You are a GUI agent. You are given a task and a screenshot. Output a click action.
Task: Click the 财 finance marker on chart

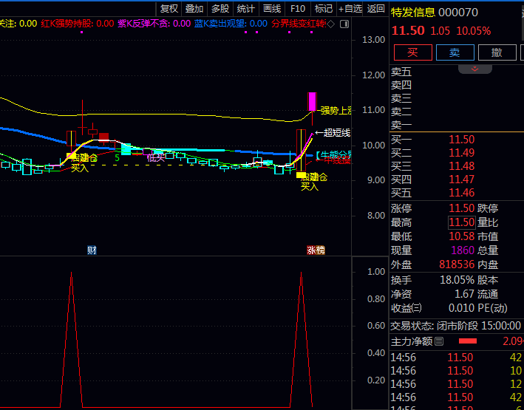(92, 250)
